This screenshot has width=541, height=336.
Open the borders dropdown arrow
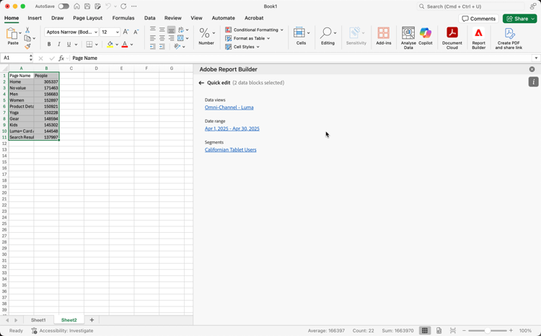[x=96, y=45]
